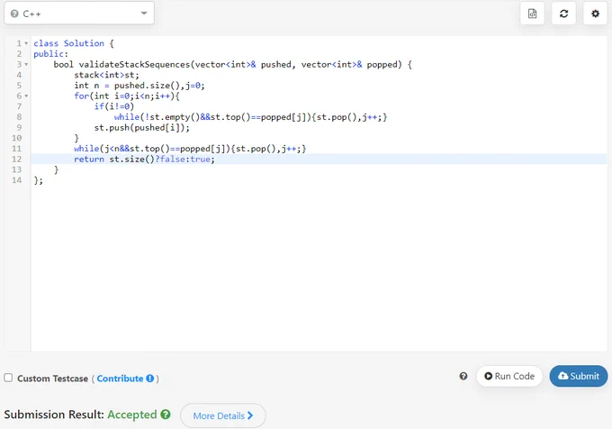Click the help icon left of Run Code
612x429 pixels.
pos(463,376)
